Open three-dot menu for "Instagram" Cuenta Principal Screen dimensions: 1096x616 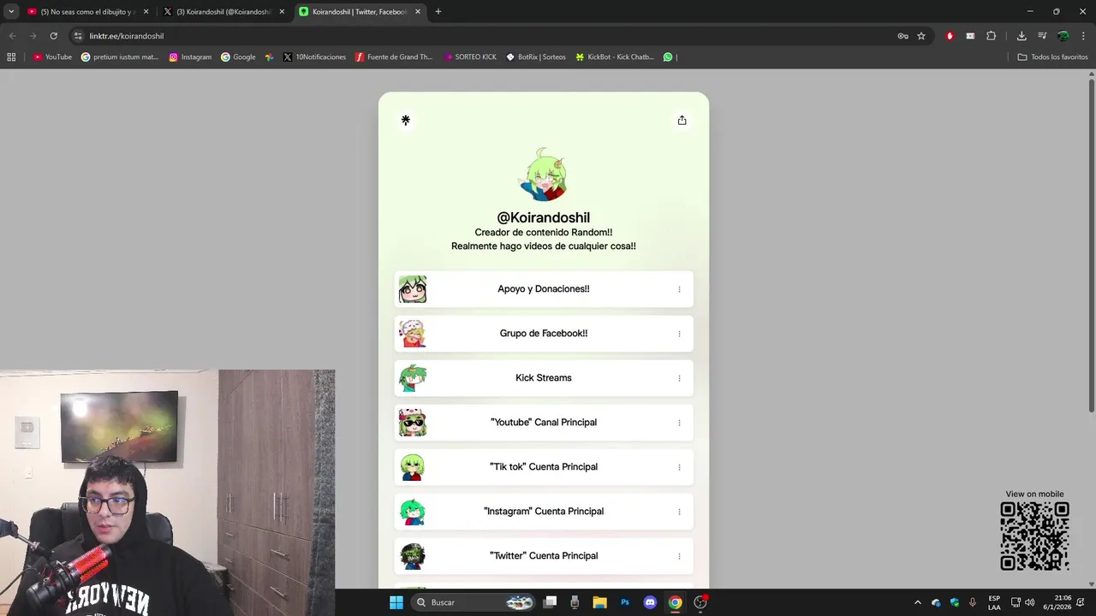[x=679, y=512]
